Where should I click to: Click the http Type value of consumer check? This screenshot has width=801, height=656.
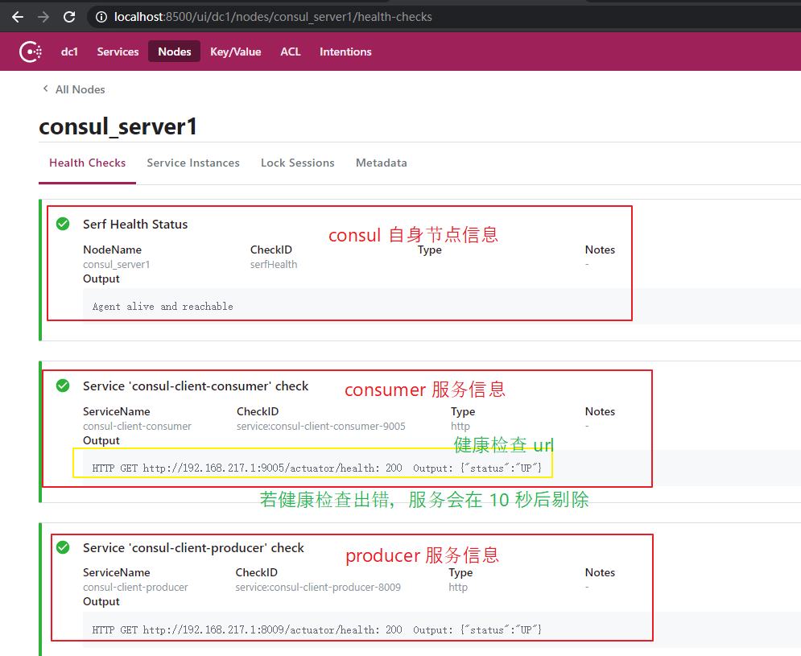tap(460, 426)
